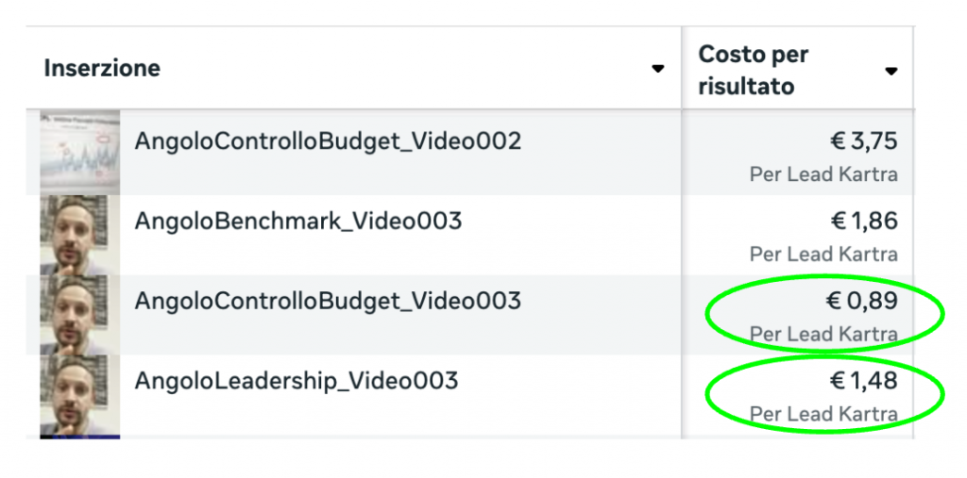The image size is (967, 478).
Task: Click the € 1,86 cost value
Action: pos(863,222)
